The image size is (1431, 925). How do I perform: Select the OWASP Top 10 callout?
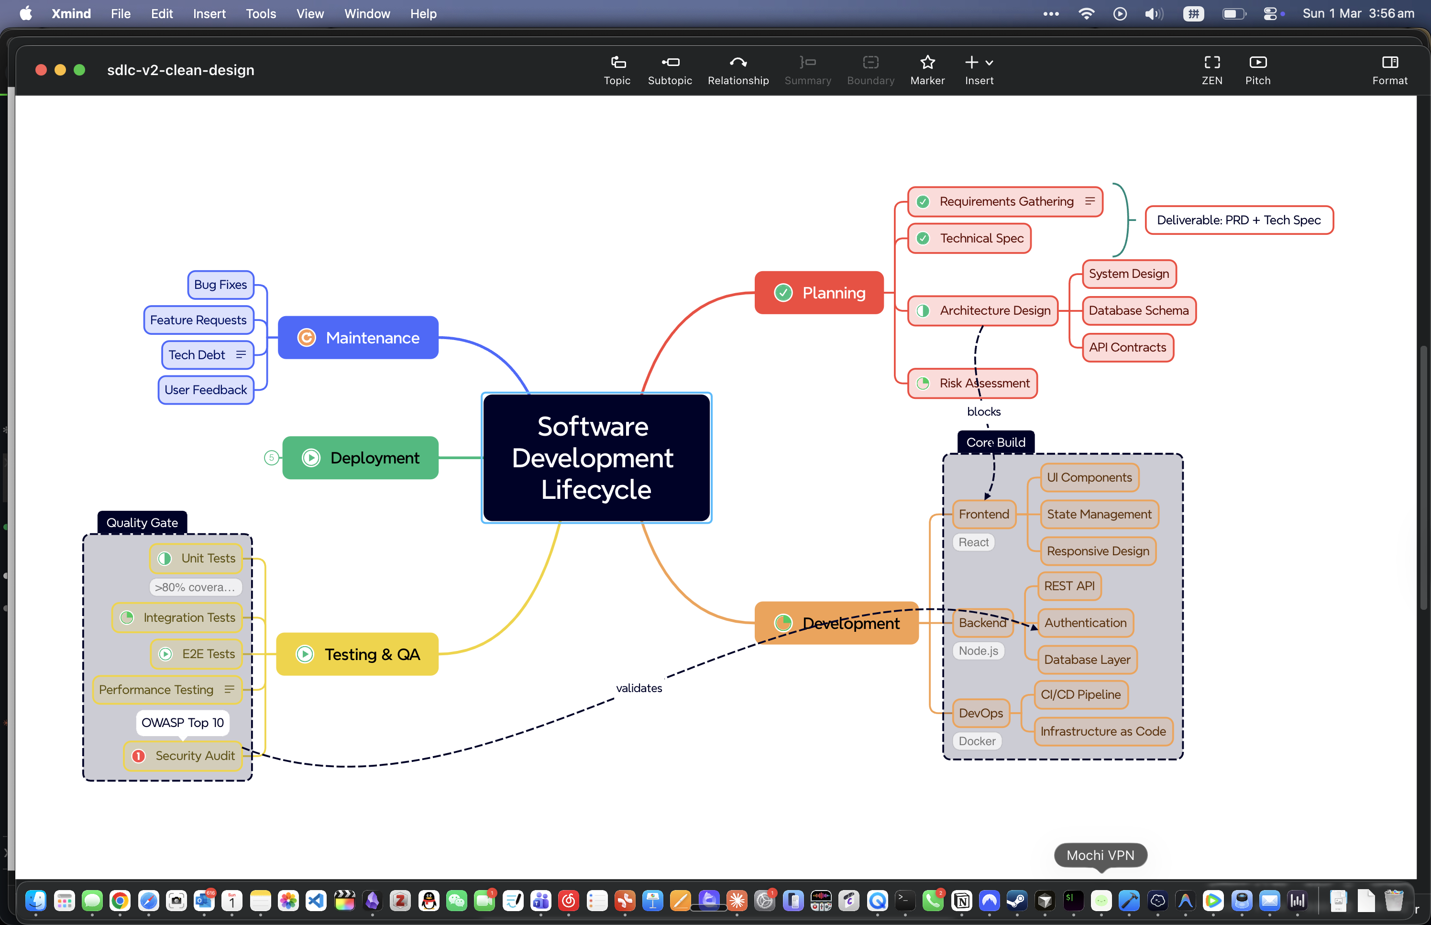(183, 723)
